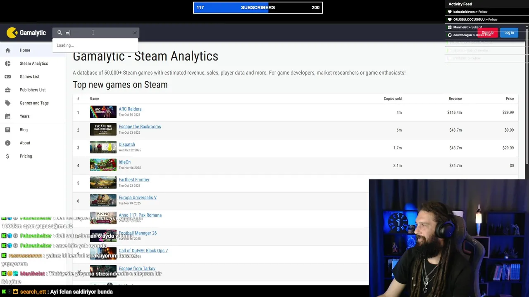Screen dimensions: 529x297
Task: Click the Copies sold column header
Action: click(x=393, y=99)
